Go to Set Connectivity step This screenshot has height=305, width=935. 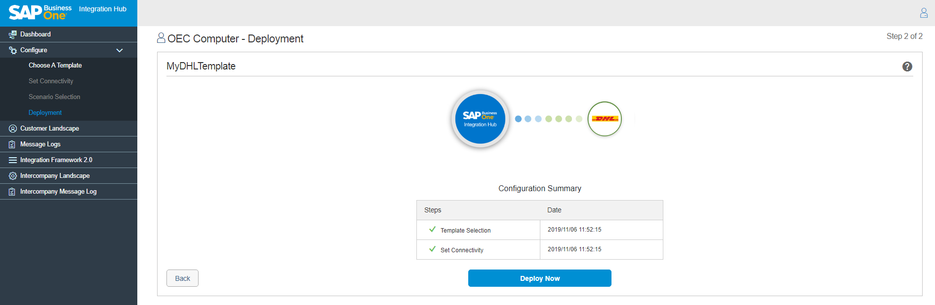point(51,81)
